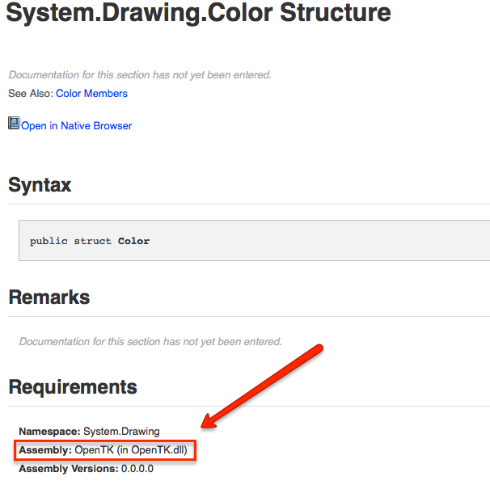Viewport: 490px width, 485px height.
Task: Click the System.Drawing.Color Structure page title
Action: 199,13
